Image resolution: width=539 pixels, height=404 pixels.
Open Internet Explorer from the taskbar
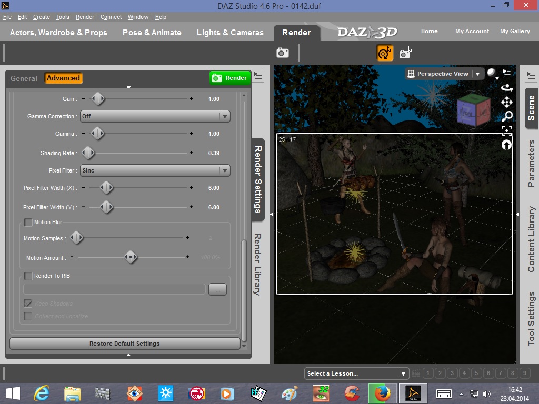(x=41, y=393)
